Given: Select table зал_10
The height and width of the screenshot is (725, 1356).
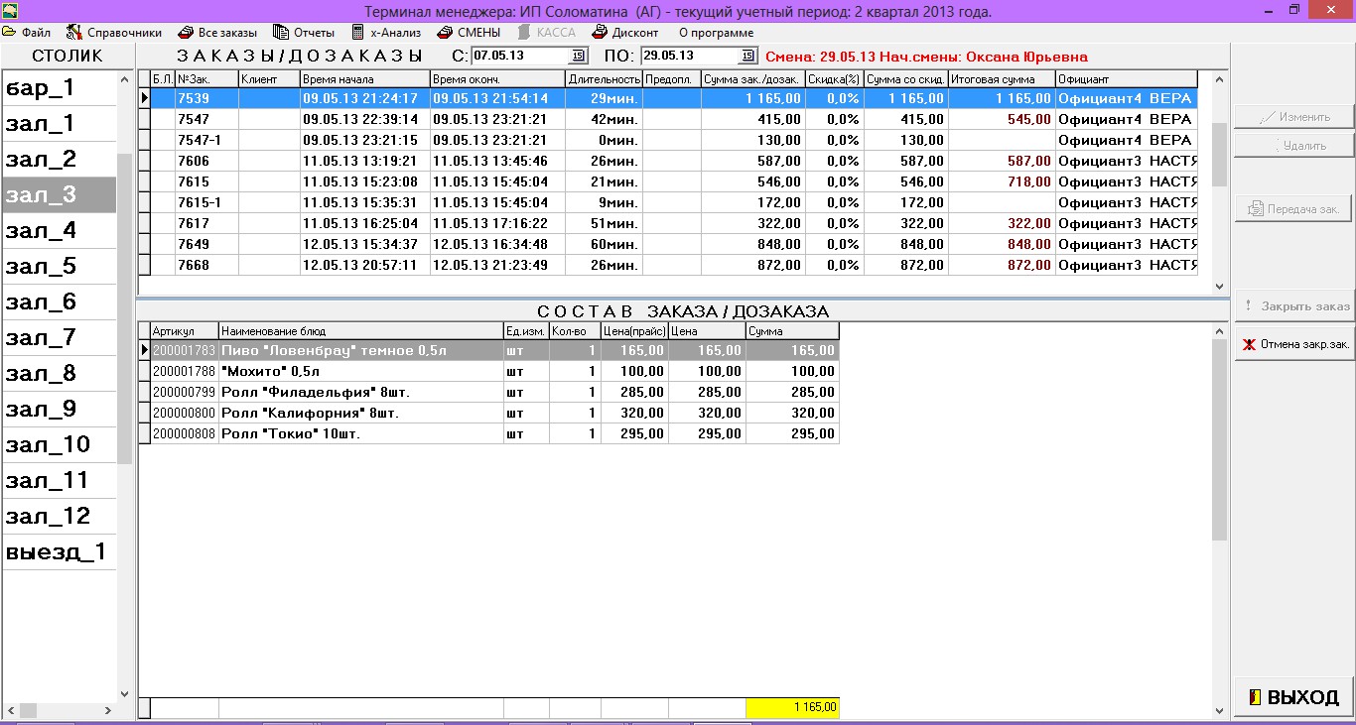Looking at the screenshot, I should click(x=59, y=445).
